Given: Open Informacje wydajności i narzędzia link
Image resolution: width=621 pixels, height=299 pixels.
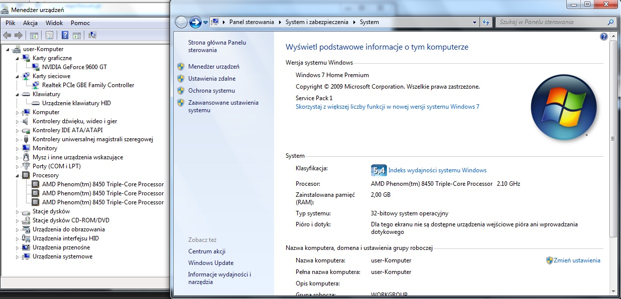Looking at the screenshot, I should 219,278.
